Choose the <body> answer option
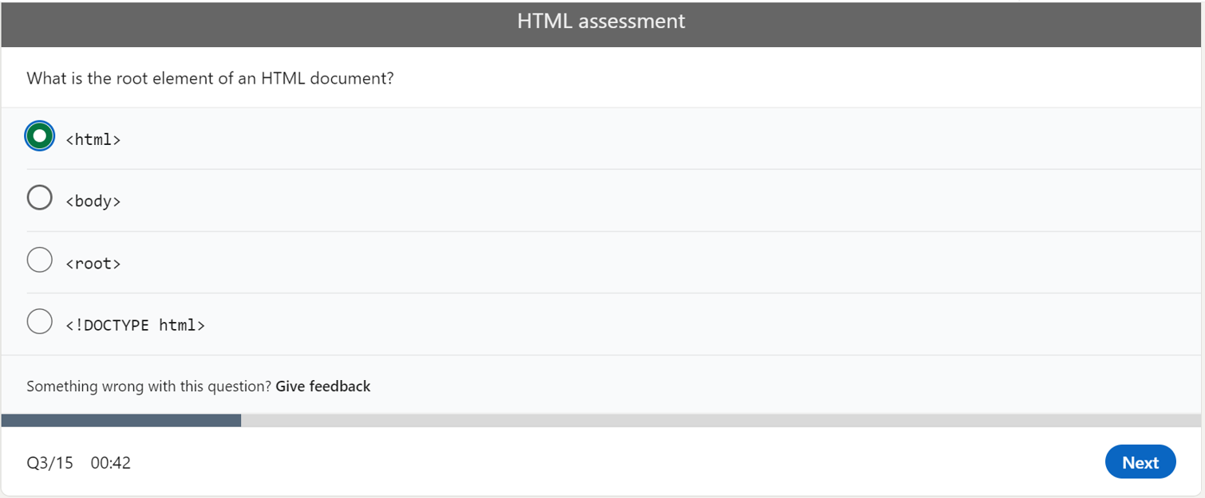The height and width of the screenshot is (498, 1205). (x=39, y=197)
